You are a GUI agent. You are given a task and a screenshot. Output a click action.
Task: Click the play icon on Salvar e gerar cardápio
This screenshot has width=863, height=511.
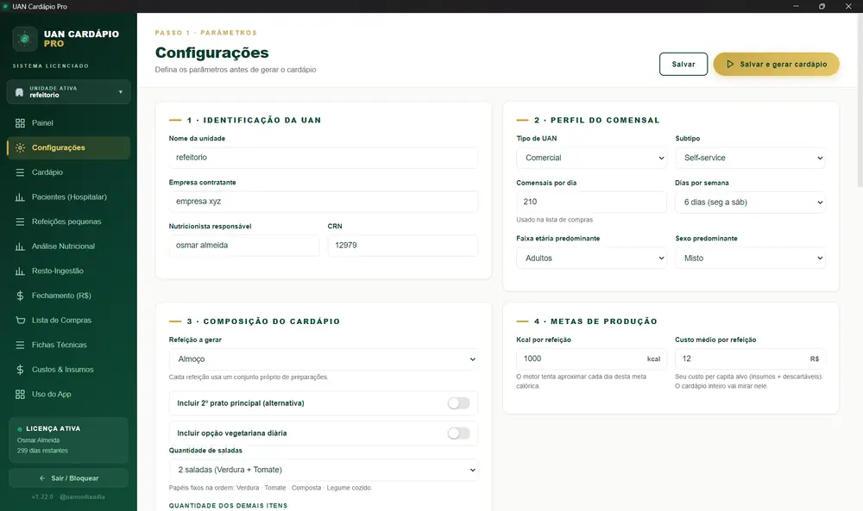pos(730,65)
